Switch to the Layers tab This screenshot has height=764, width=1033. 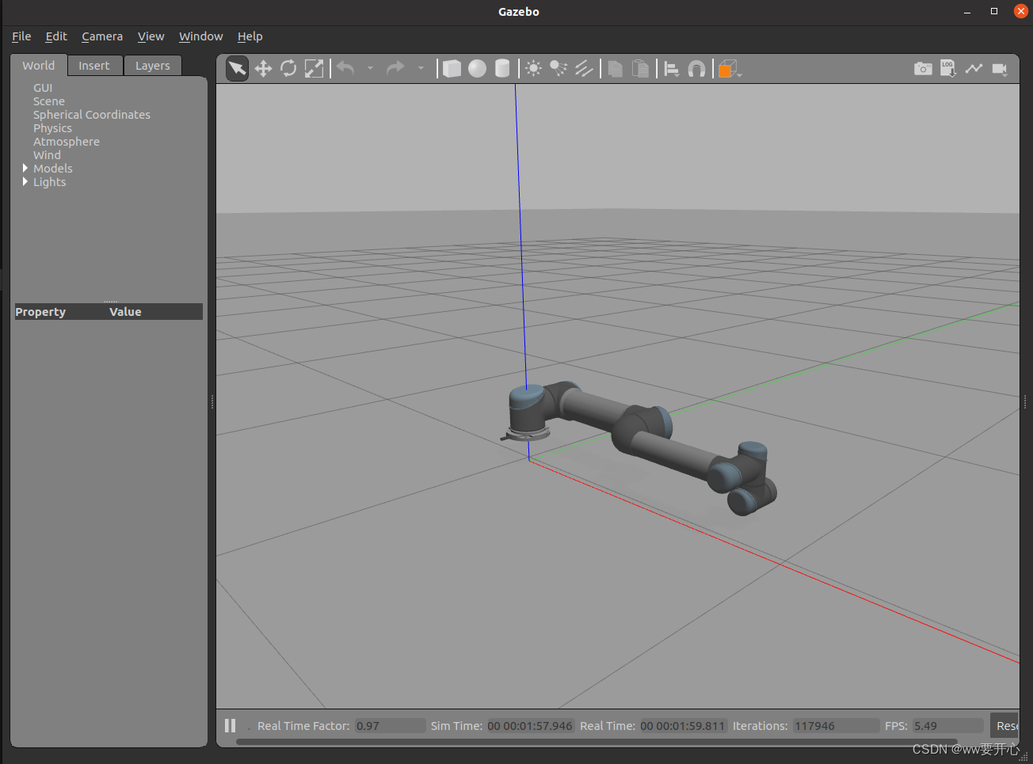tap(153, 66)
